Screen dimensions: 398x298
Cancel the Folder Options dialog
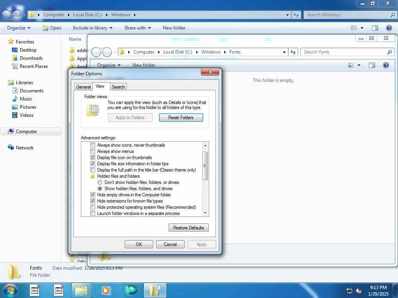coord(170,244)
